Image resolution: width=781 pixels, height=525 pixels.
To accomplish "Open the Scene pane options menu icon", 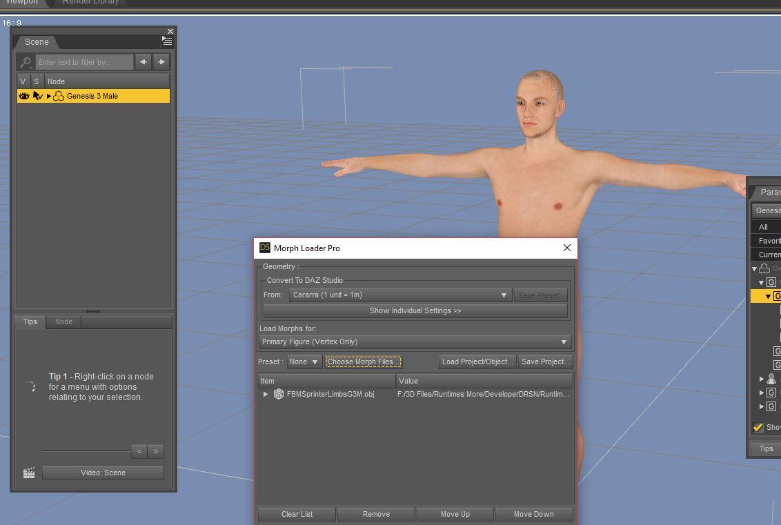I will tap(167, 41).
